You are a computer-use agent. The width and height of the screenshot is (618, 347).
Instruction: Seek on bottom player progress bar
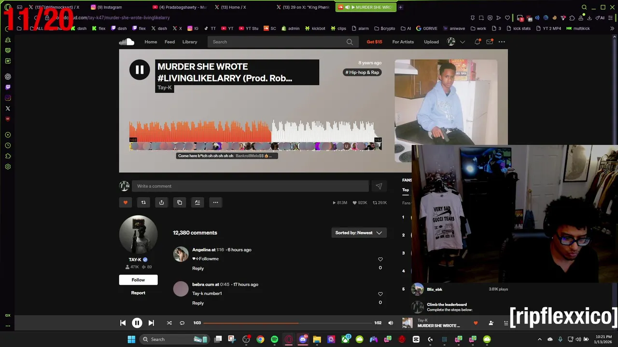tap(288, 323)
